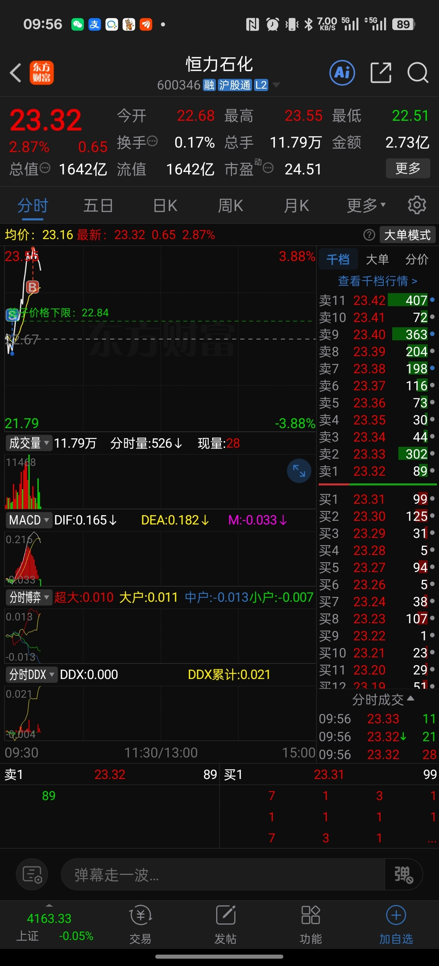Open the 功能 functions icon
The image size is (439, 966).
pyautogui.click(x=311, y=924)
